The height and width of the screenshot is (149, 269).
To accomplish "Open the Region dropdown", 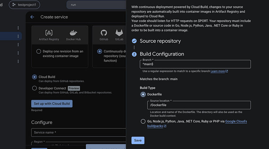I will (x=78, y=143).
